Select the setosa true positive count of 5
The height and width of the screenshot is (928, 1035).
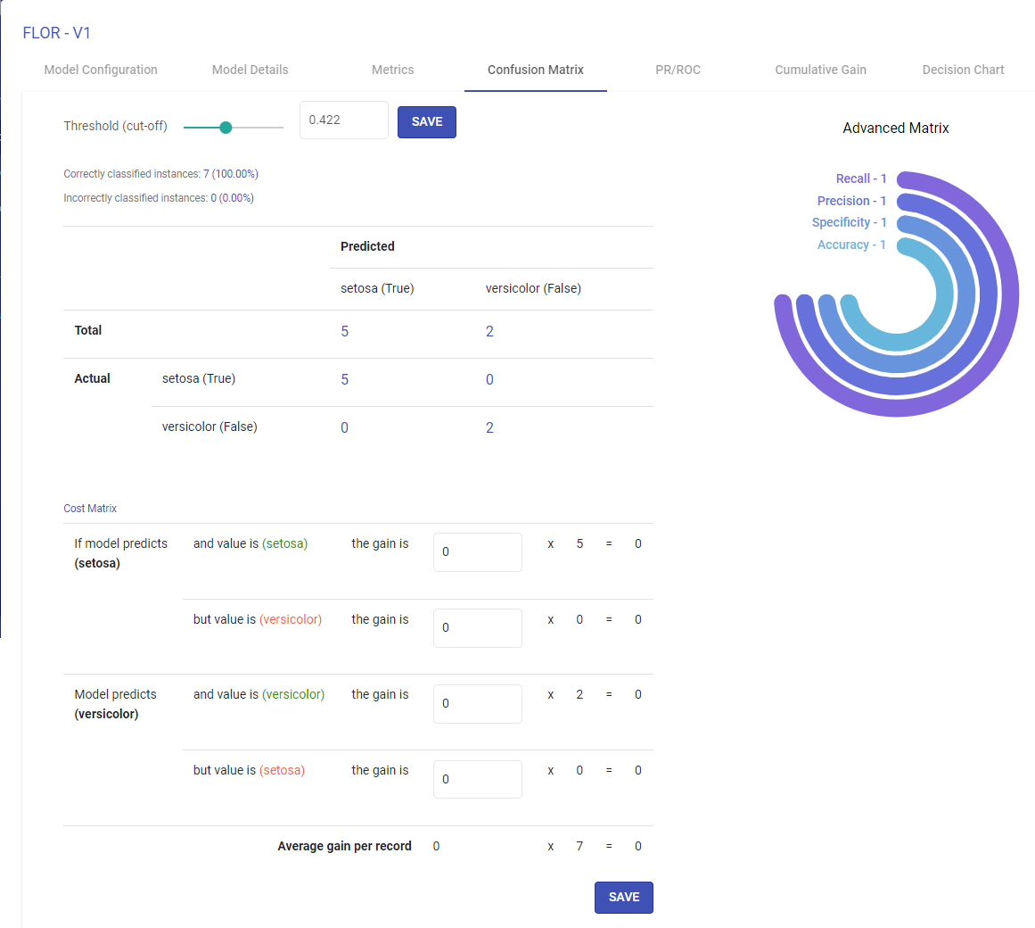tap(344, 379)
